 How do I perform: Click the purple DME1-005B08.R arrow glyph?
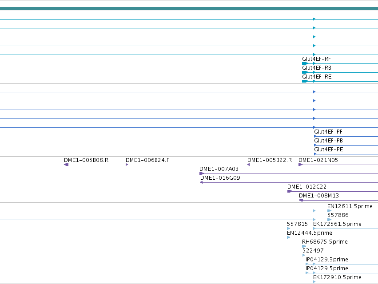tap(66, 165)
